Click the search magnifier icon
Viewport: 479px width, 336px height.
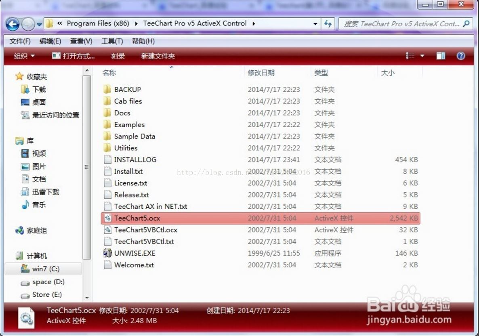click(x=466, y=23)
